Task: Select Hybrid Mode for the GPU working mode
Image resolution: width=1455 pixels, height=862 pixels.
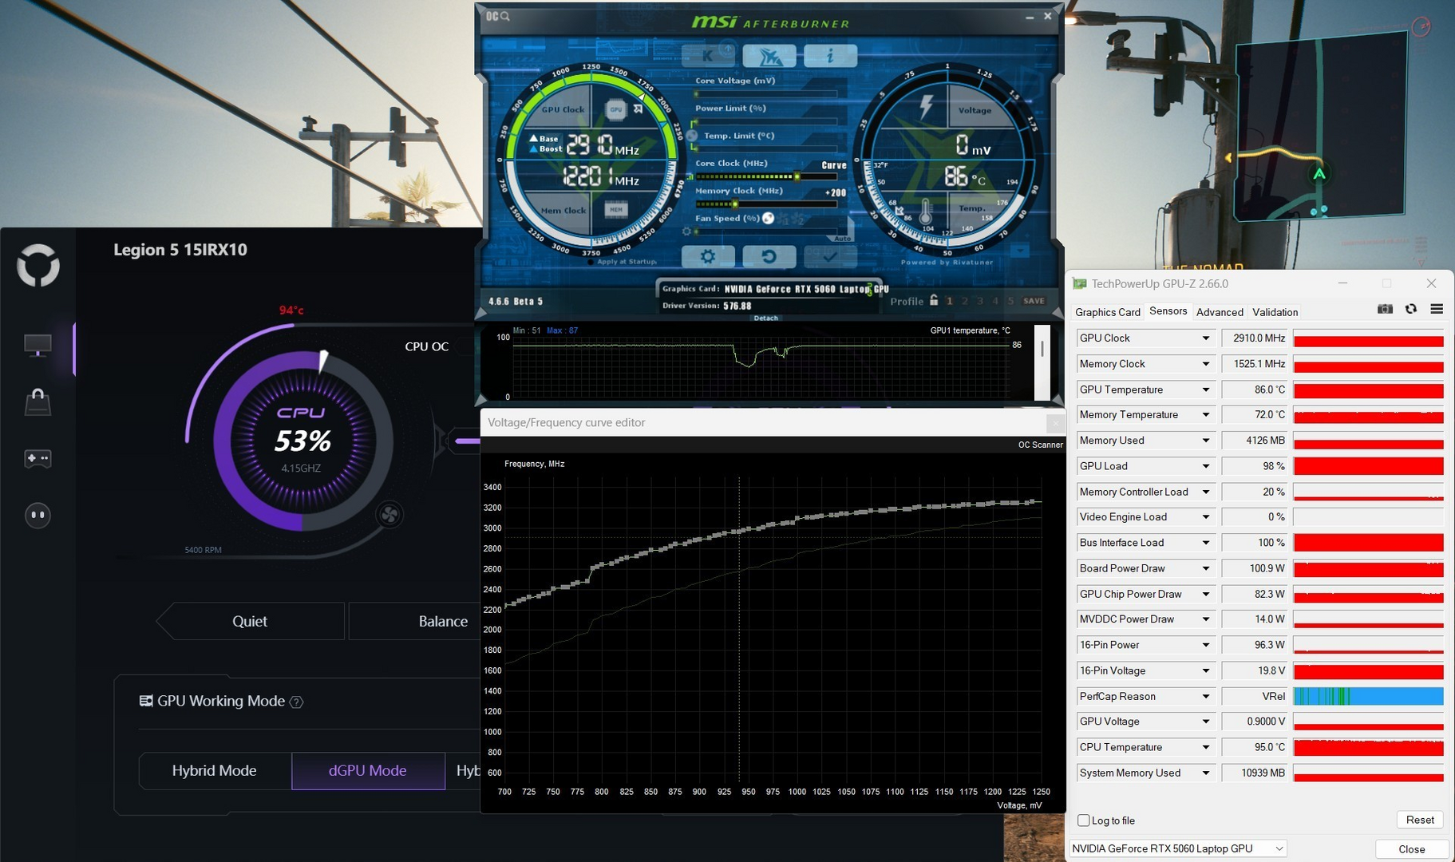Action: (x=215, y=771)
